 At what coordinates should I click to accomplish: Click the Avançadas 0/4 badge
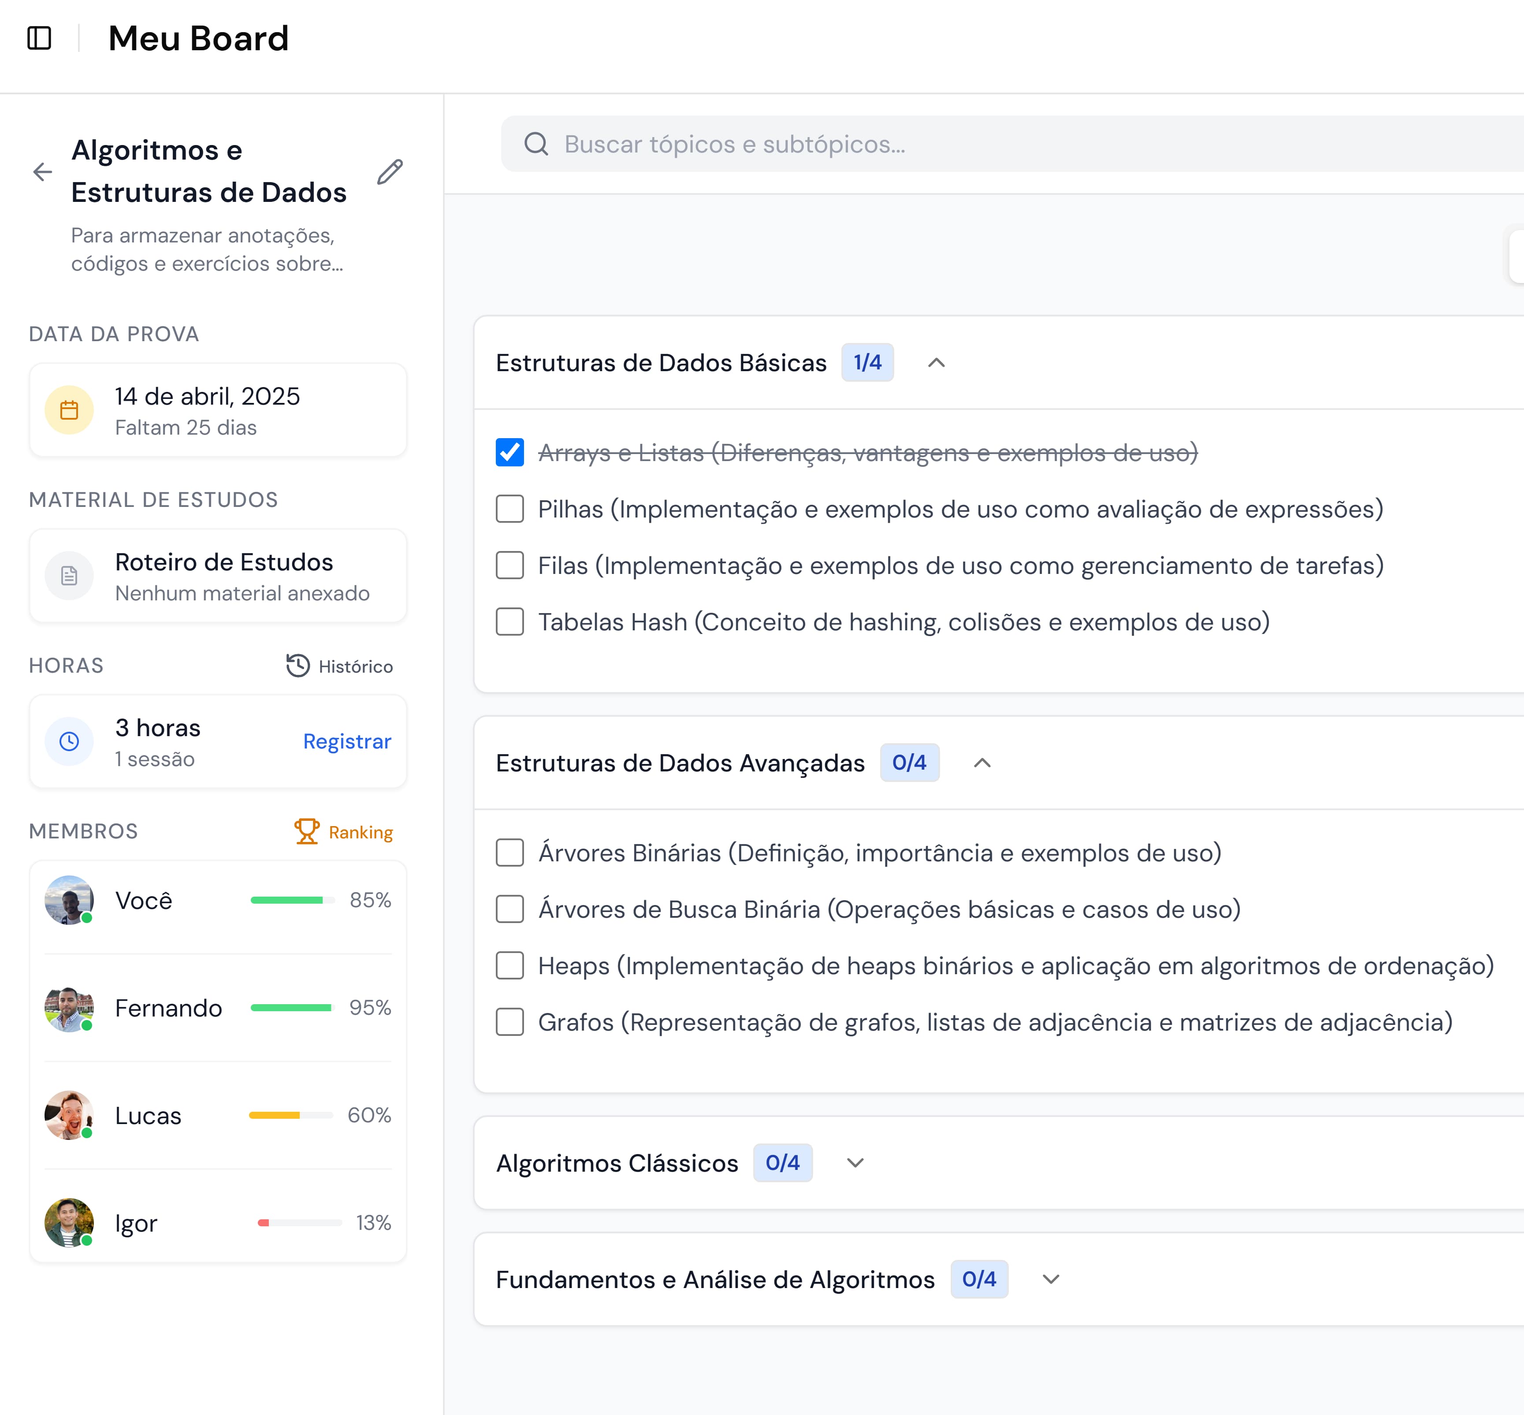(x=909, y=763)
